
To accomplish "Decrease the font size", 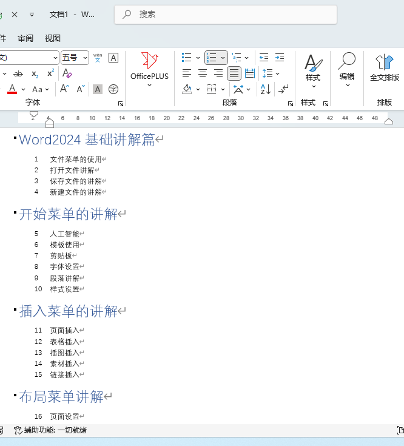I will pos(81,89).
